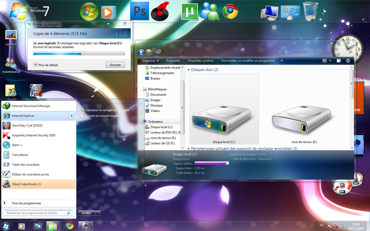This screenshot has width=370, height=231.
Task: Launch Windows Media Player from the top dock
Action: 108,12
